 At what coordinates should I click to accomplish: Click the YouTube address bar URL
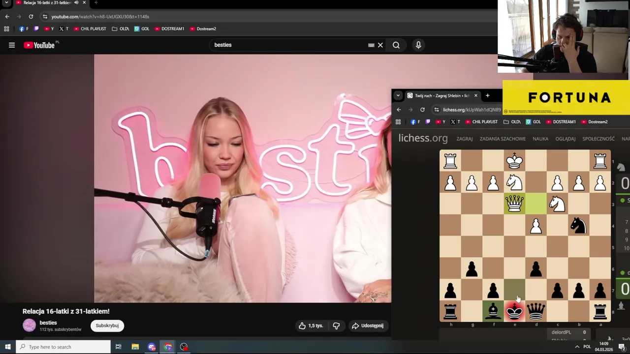coord(100,17)
